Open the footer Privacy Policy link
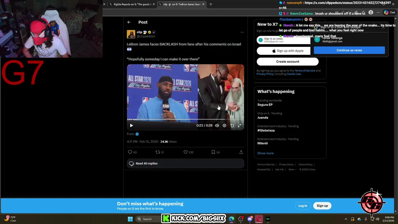This screenshot has height=224, width=398. tap(286, 165)
